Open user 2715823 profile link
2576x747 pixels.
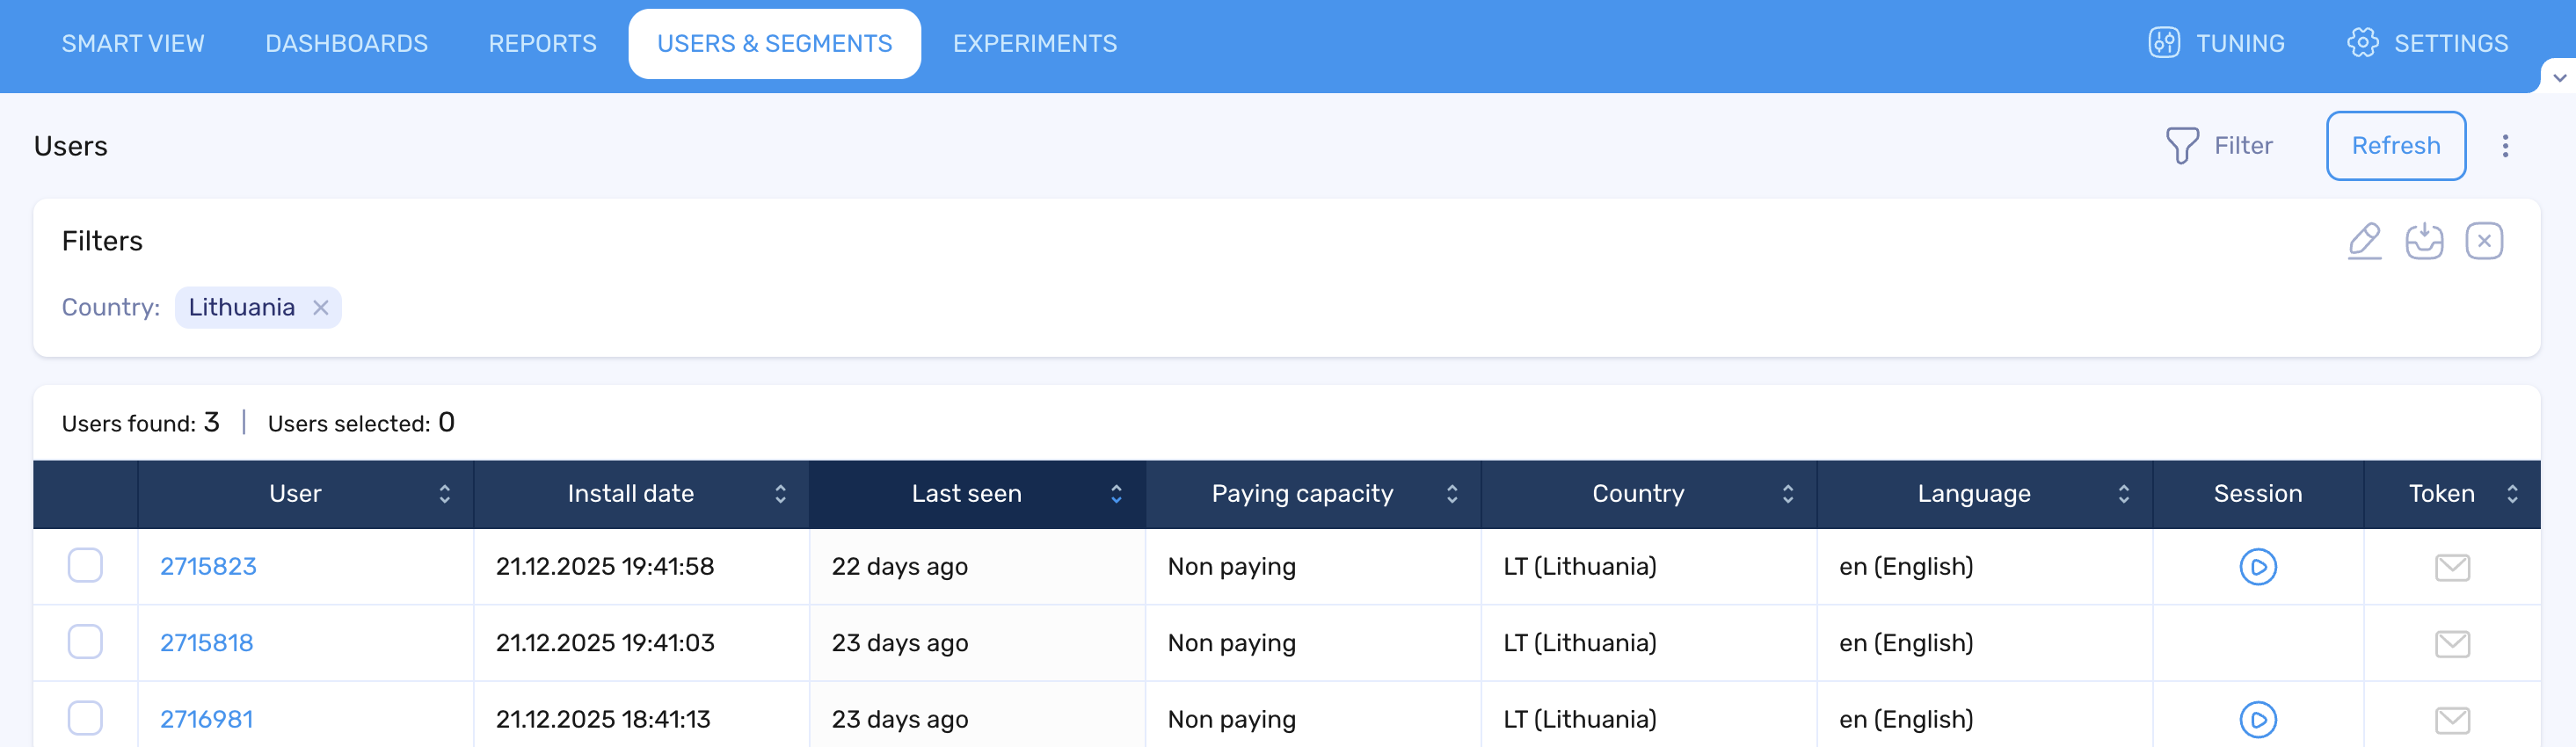pyautogui.click(x=208, y=567)
